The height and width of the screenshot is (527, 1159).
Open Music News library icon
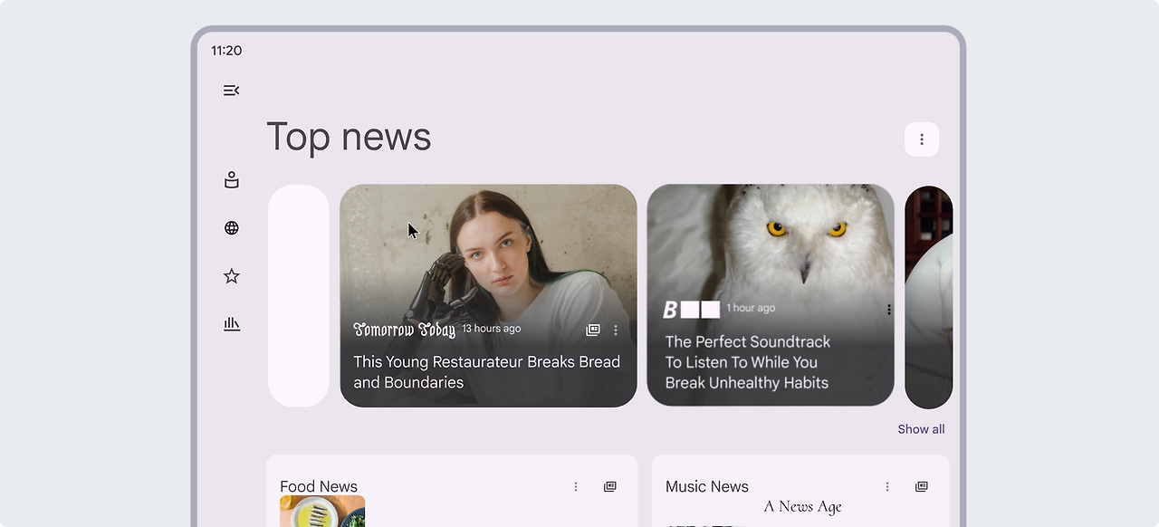tap(922, 487)
